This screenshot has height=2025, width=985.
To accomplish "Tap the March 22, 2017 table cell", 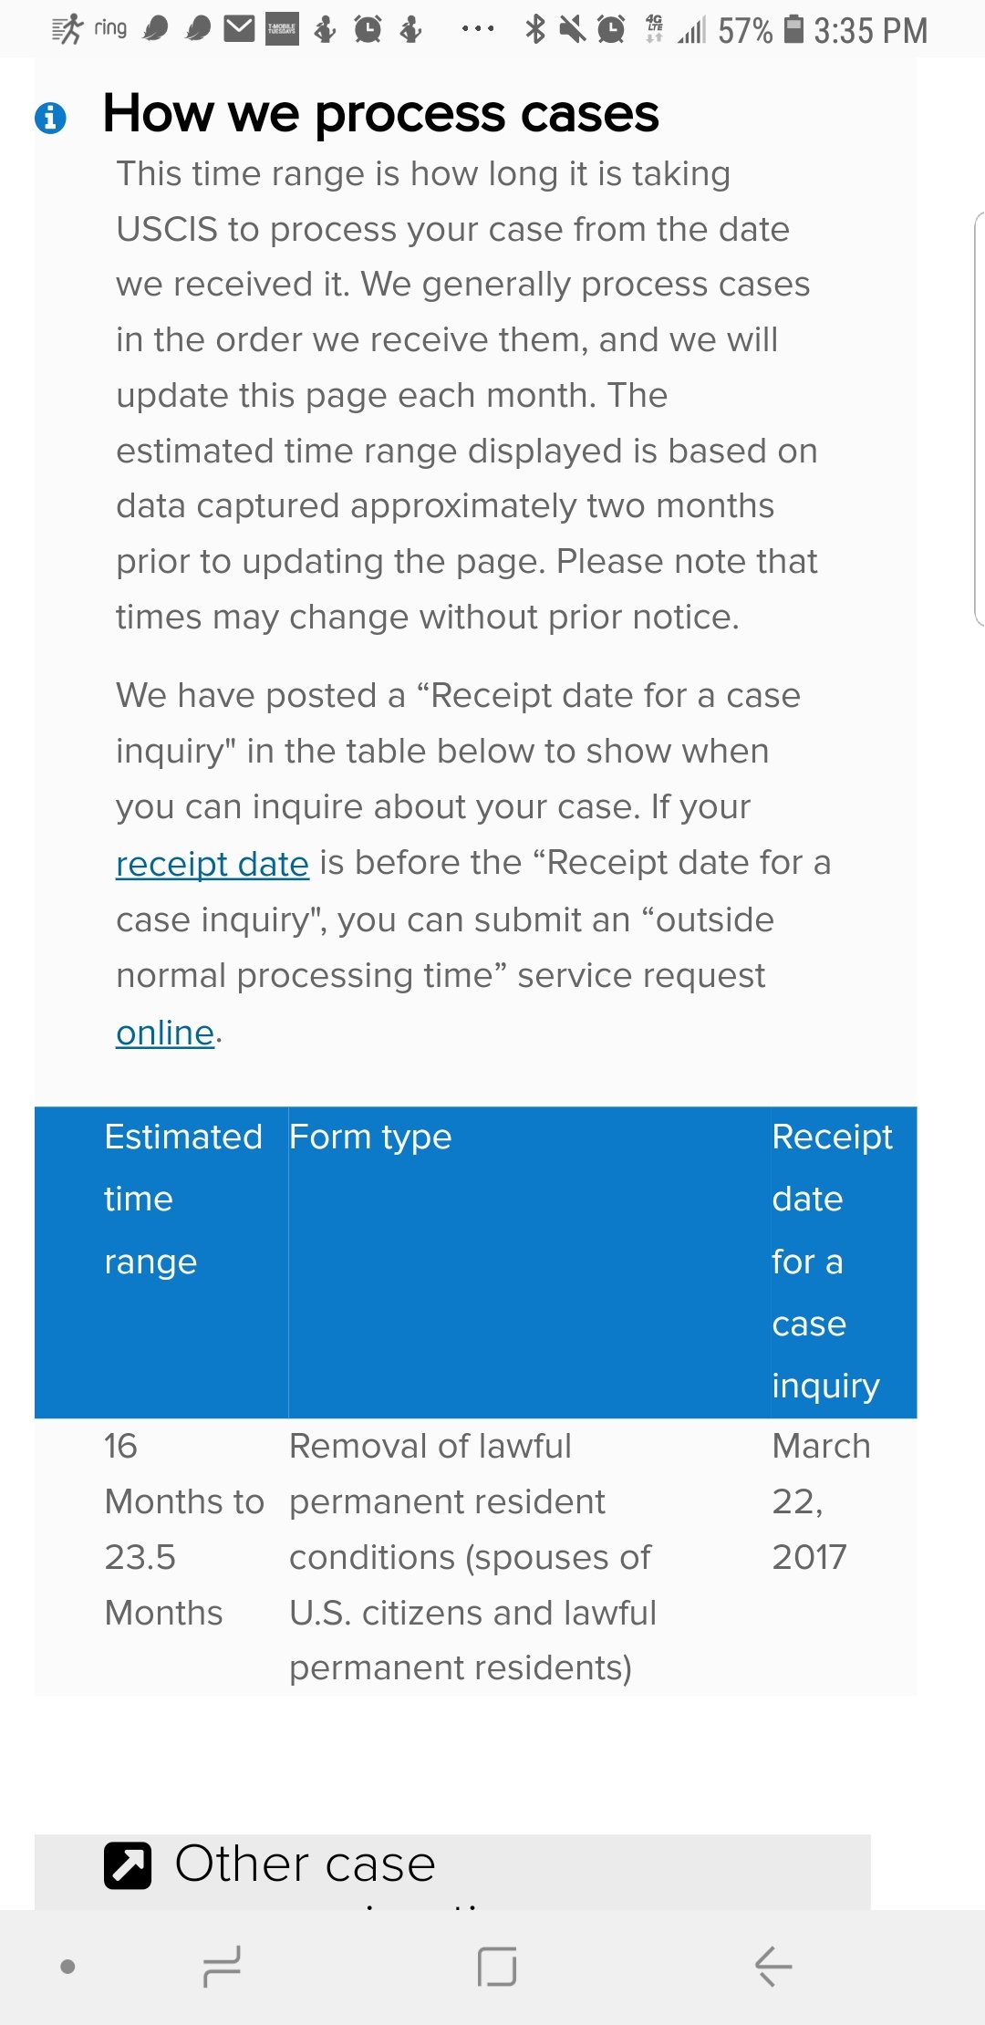I will (x=821, y=1501).
